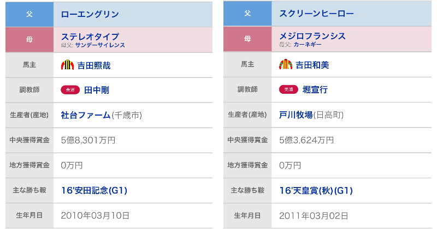The width and height of the screenshot is (437, 229).
Task: View trainer 堀宣行 profile
Action: [x=315, y=90]
